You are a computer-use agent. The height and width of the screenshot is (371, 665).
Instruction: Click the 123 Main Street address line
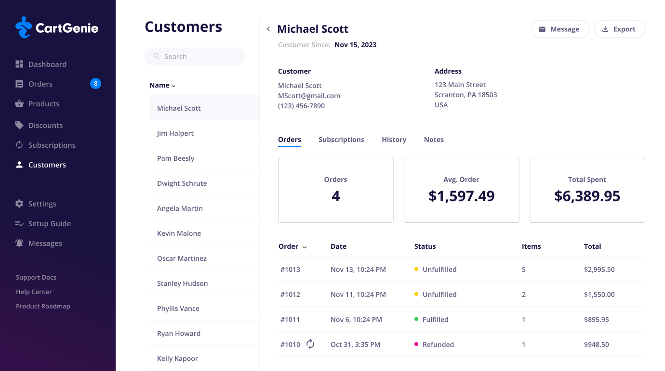click(x=460, y=85)
